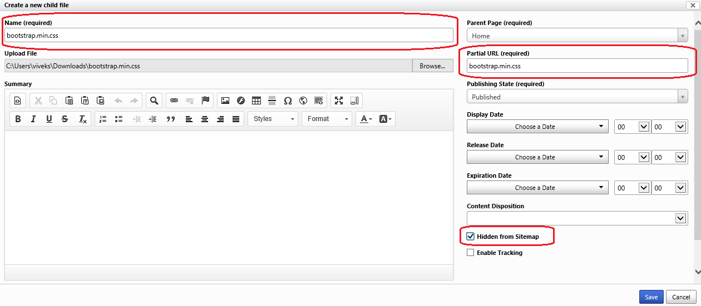701x306 pixels.
Task: Click the Upload File path field
Action: click(x=208, y=66)
